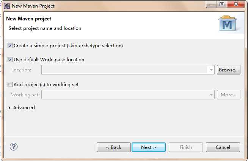Image resolution: width=248 pixels, height=161 pixels.
Task: Uncheck Create a simple project checkbox
Action: [x=10, y=46]
